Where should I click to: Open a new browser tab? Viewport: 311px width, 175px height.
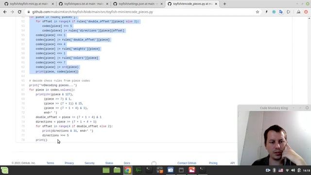(x=225, y=4)
